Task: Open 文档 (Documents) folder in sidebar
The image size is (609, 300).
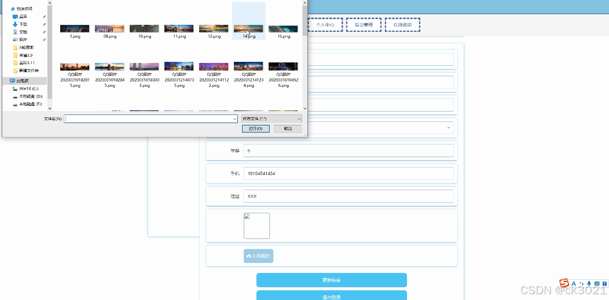Action: (x=20, y=32)
